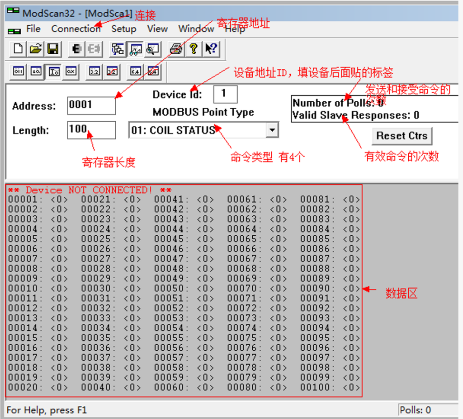463x419 pixels.
Task: Select swapped 32-bit float format icon
Action: [x=112, y=71]
